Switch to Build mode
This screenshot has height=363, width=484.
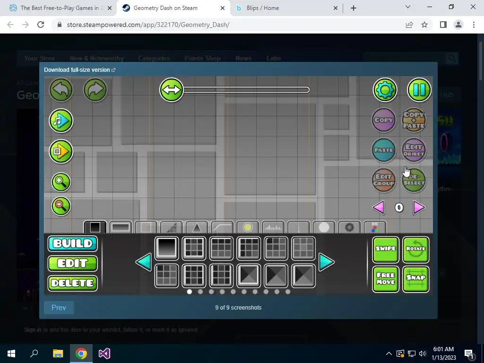point(73,243)
